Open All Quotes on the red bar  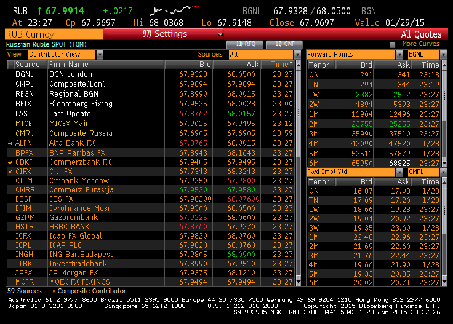pos(421,34)
